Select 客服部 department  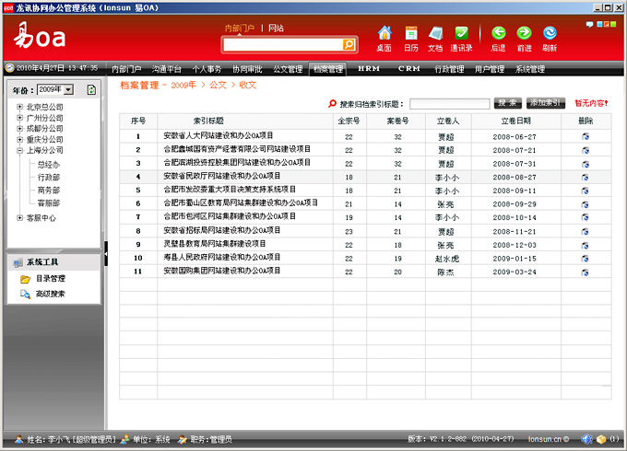point(48,202)
